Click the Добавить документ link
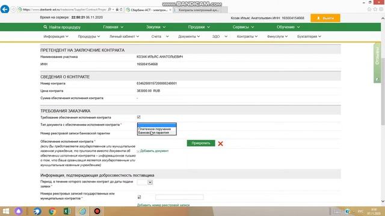This screenshot has height=216, width=385. tap(154, 151)
